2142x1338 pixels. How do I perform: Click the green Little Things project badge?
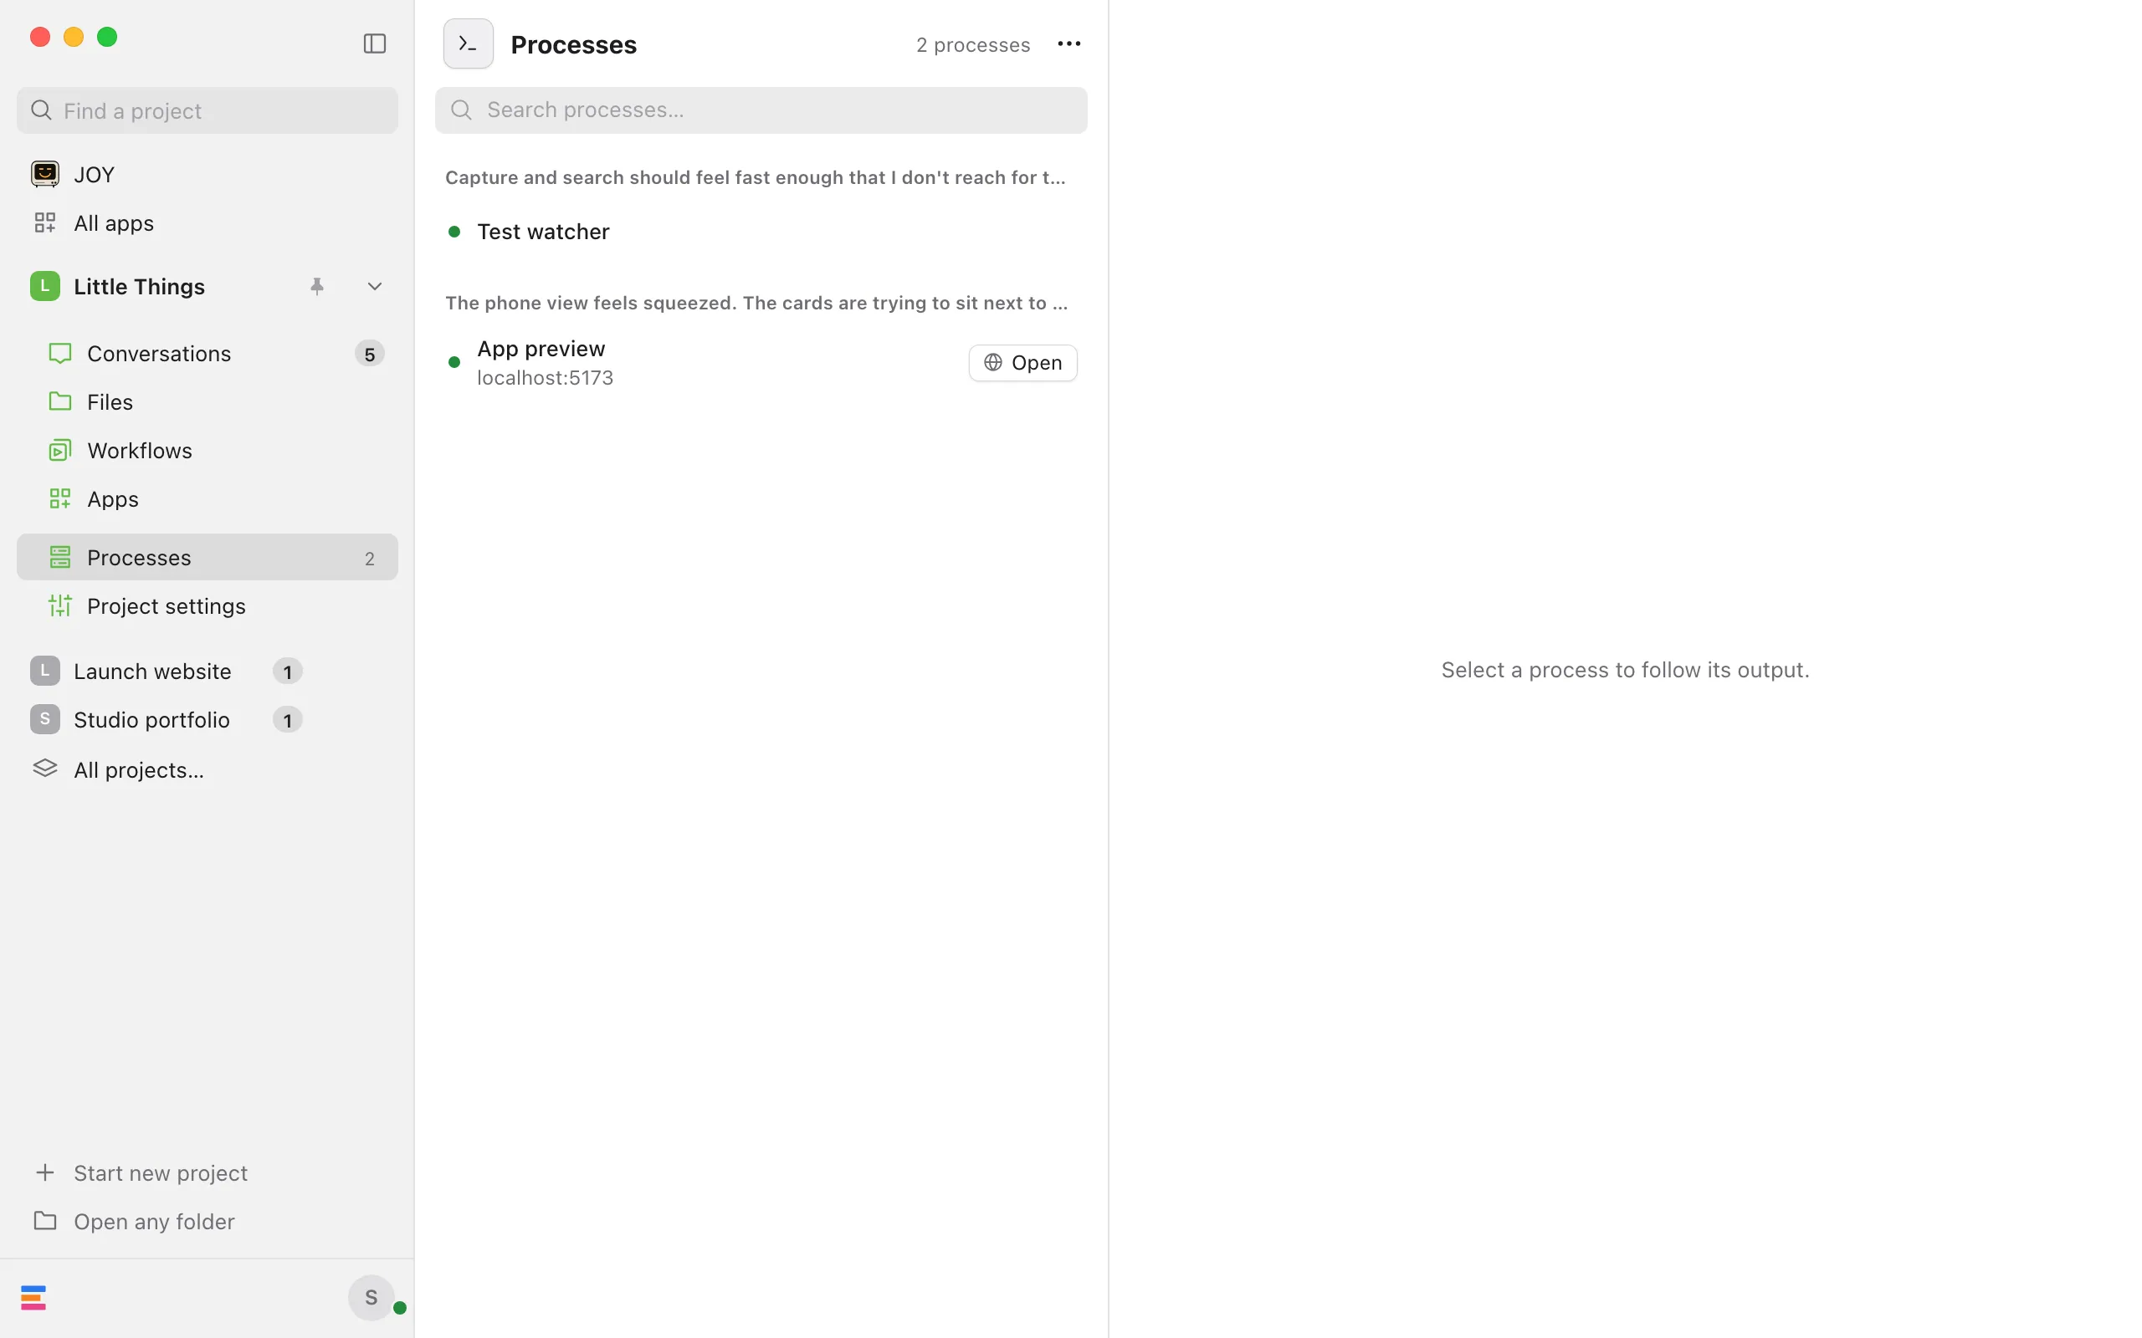coord(45,286)
